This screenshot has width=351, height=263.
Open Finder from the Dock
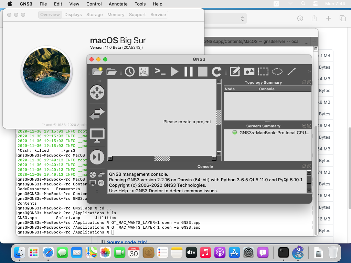pyautogui.click(x=20, y=252)
